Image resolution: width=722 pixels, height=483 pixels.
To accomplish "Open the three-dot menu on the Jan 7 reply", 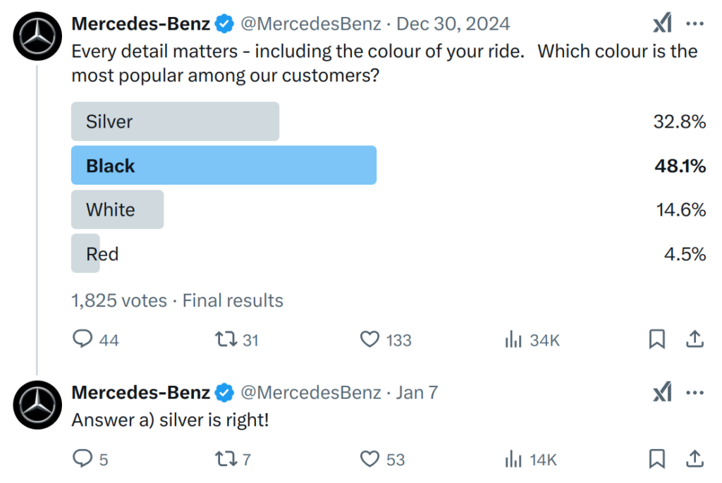I will point(695,393).
